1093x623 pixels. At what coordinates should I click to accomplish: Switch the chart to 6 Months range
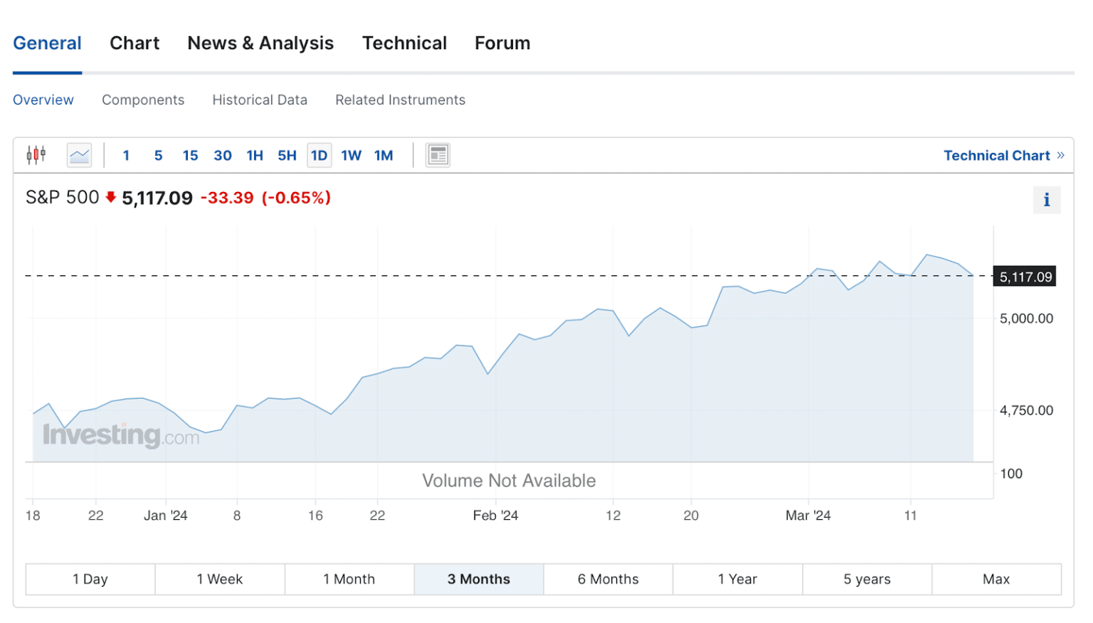pos(608,579)
